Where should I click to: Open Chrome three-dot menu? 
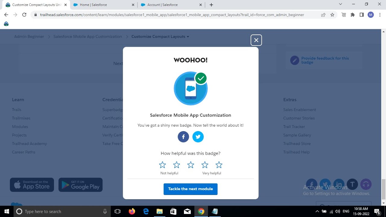tap(380, 15)
